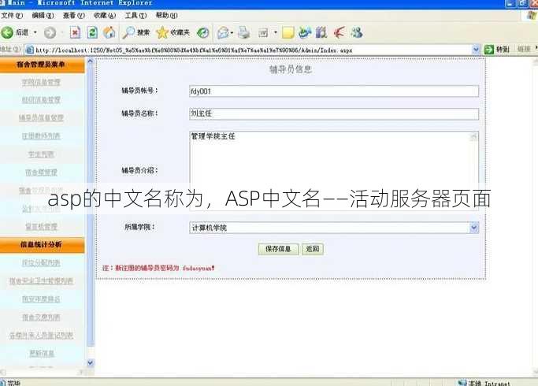Viewport: 538px width, 386px height.
Task: Click the 返回 button
Action: click(x=312, y=249)
